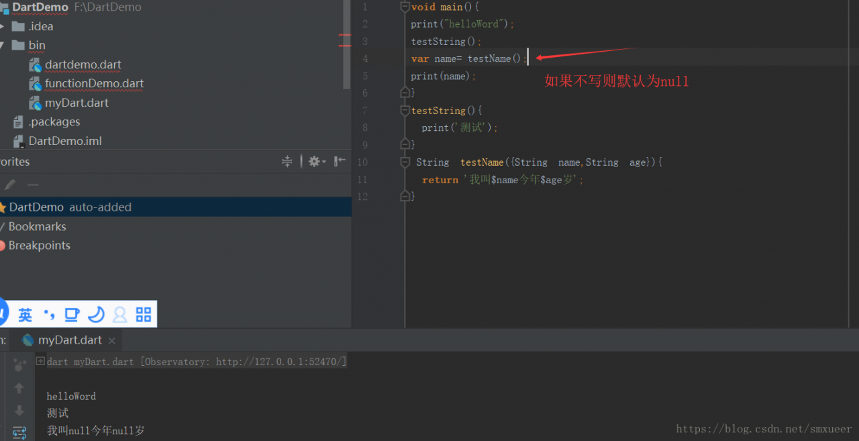Click the pencil edit icon in Favorites
This screenshot has width=859, height=441.
pos(10,185)
